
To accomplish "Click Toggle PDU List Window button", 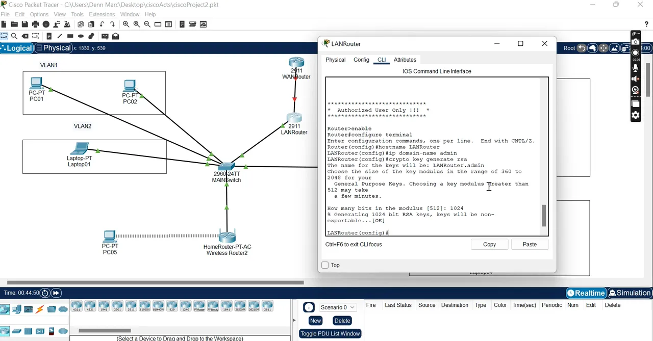I will [331, 334].
